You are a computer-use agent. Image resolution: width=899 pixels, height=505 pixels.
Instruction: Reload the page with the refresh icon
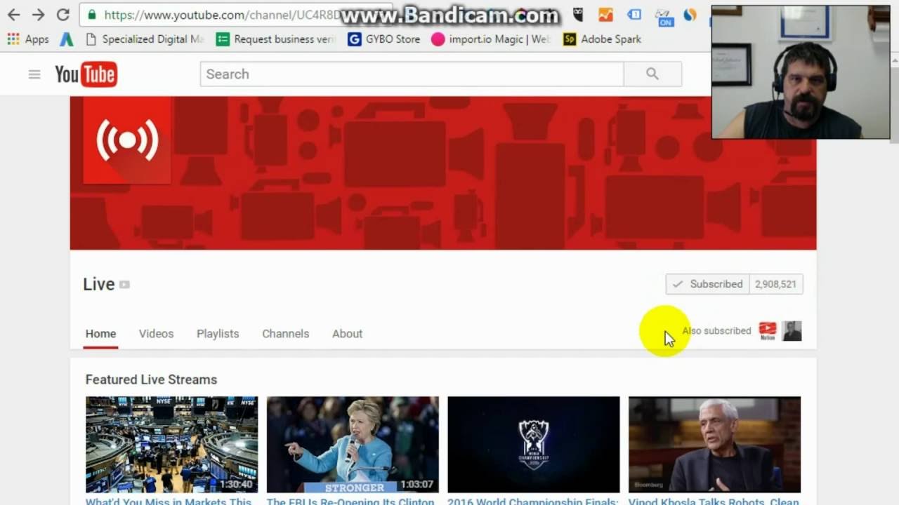63,15
